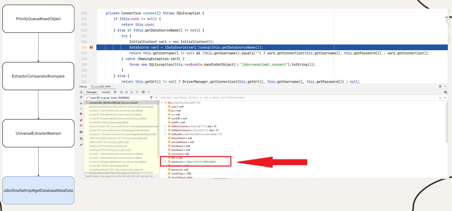Open Evaluate Expression calculator icon
The image size is (452, 211).
(143, 92)
